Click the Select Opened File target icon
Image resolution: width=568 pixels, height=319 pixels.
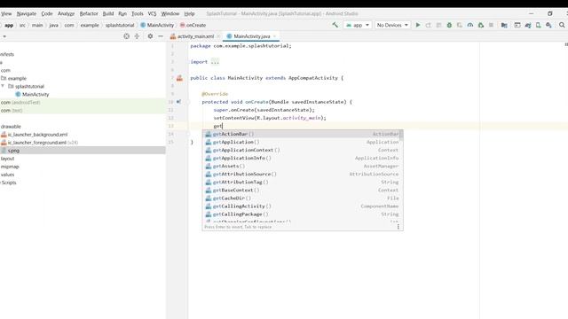[x=126, y=36]
